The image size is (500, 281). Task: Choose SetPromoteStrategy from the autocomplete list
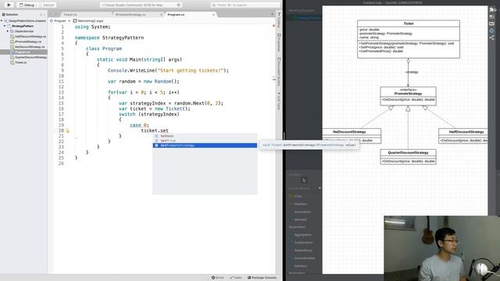click(x=205, y=145)
